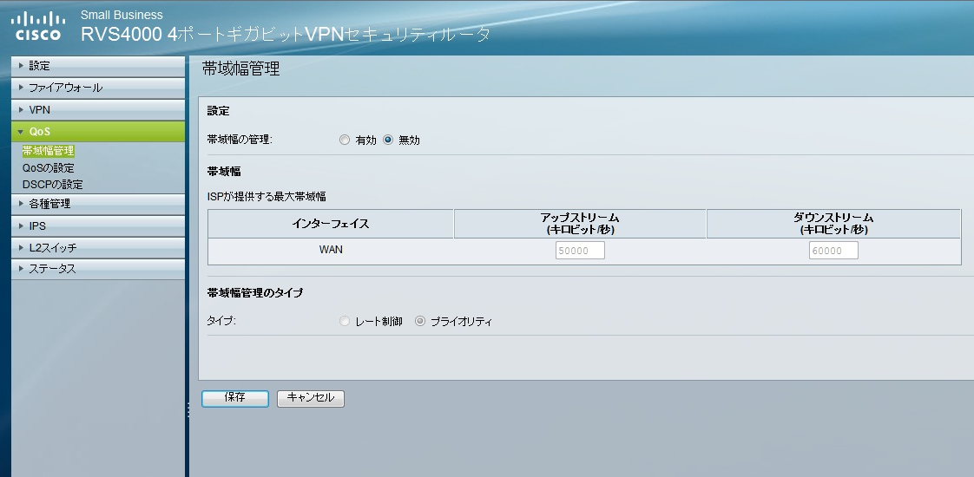Open the 帯域幅管理 submenu page
This screenshot has width=974, height=477.
pyautogui.click(x=48, y=151)
